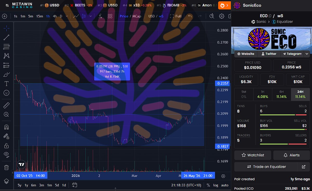Open the forecasting and measurement tools
The height and width of the screenshot is (191, 312).
(6, 65)
